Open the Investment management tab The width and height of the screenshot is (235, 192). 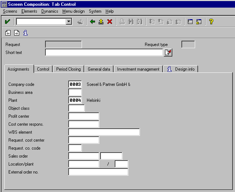click(138, 69)
